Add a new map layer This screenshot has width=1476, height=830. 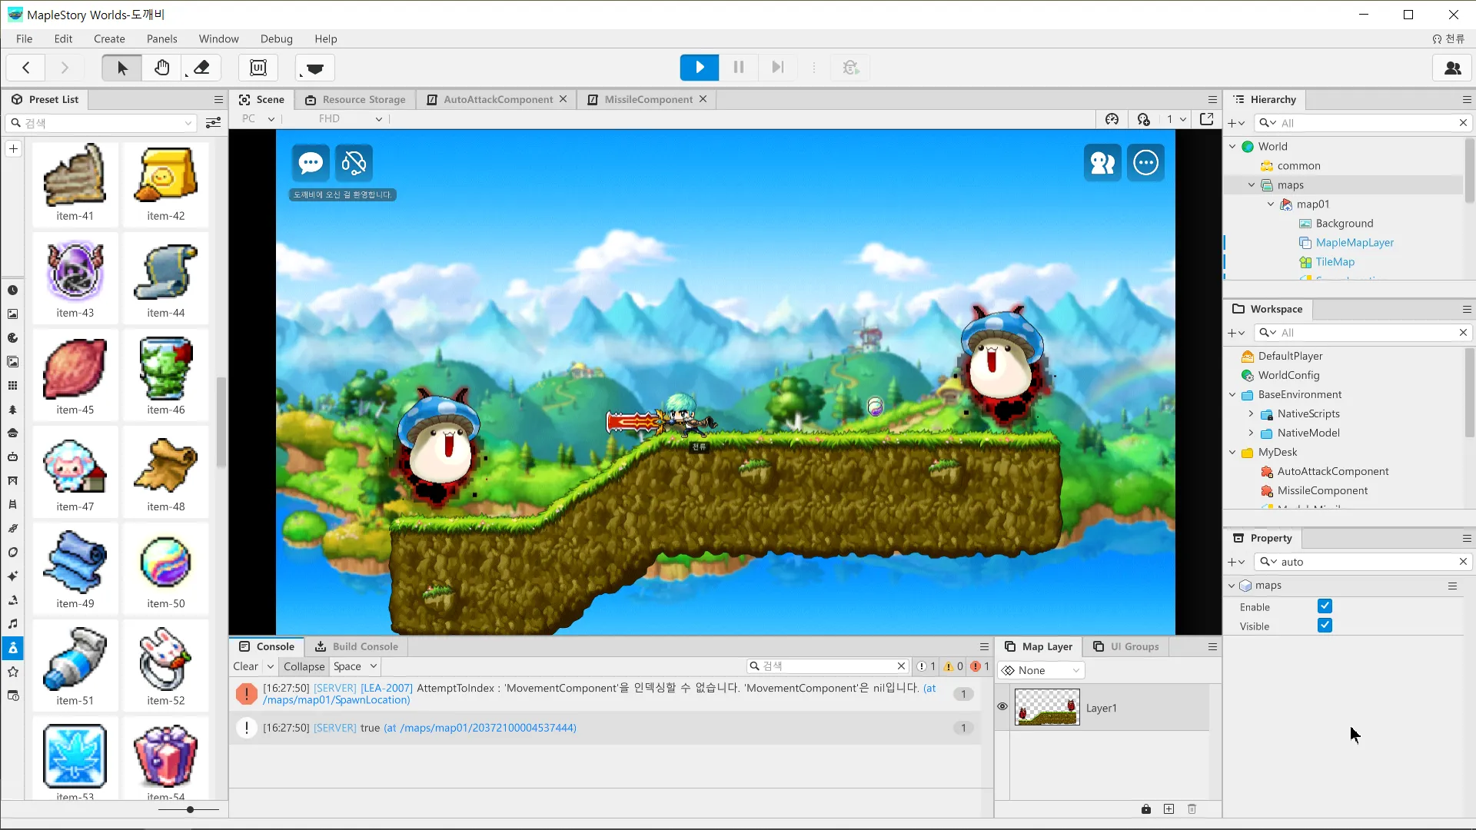point(1168,808)
